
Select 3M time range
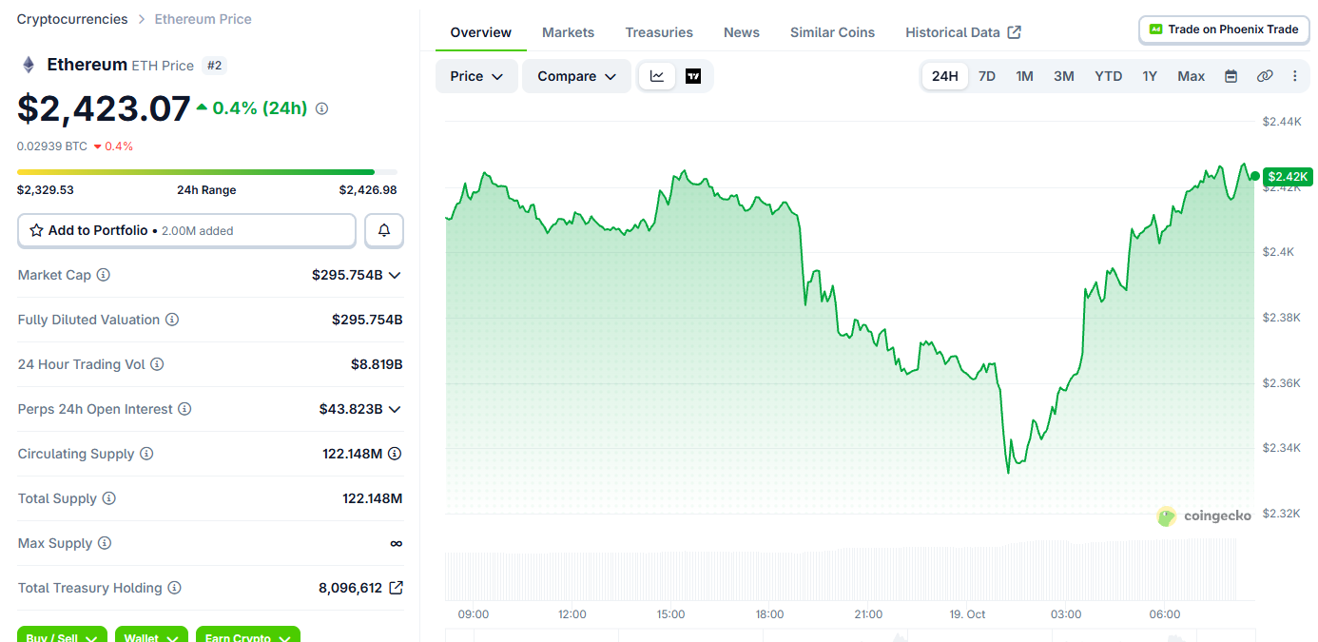coord(1064,76)
